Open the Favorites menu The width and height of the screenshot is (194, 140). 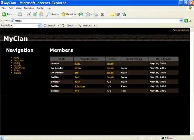29,8
